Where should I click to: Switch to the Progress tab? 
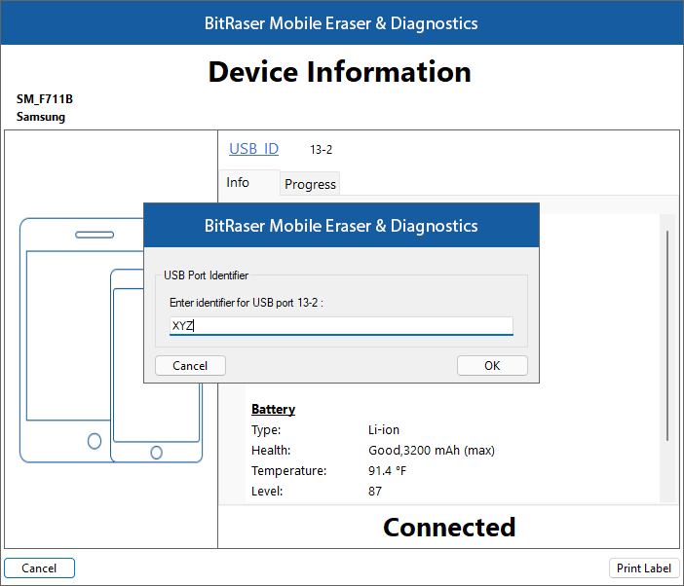tap(310, 184)
